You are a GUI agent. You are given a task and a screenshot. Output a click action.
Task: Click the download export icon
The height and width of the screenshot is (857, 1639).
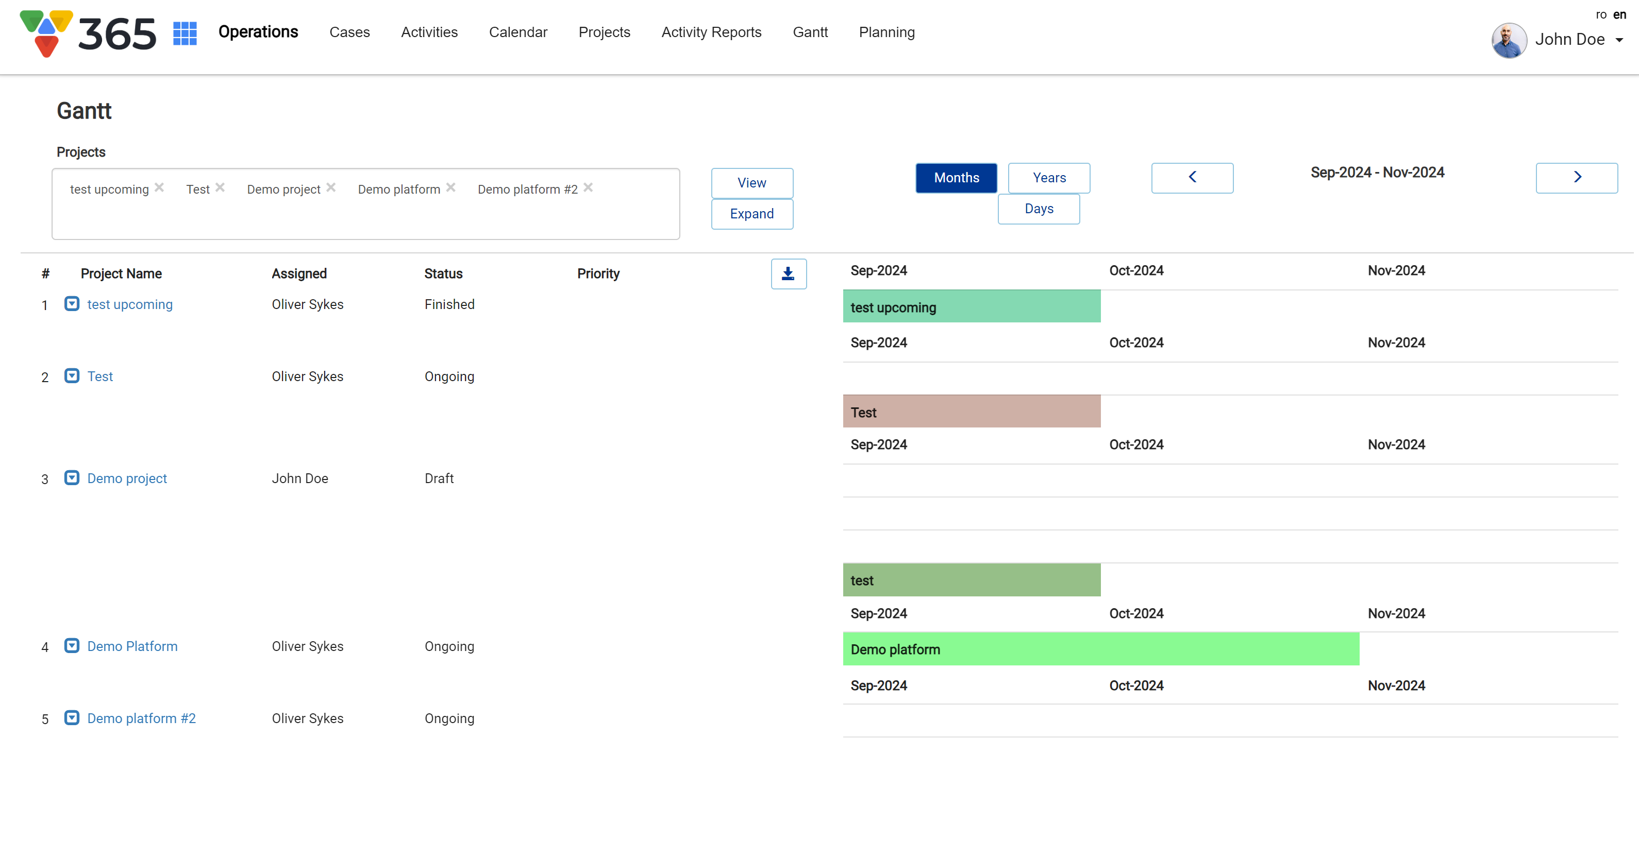789,274
